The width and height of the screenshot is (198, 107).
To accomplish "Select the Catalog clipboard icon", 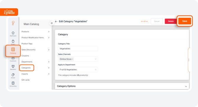I will point(13,49).
